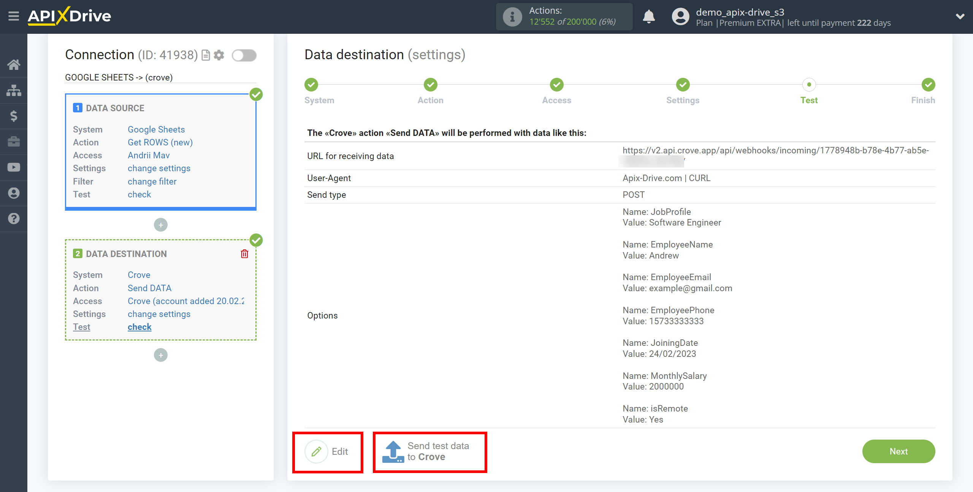Click the webhook URL text
Image resolution: width=973 pixels, height=492 pixels.
[x=775, y=151]
